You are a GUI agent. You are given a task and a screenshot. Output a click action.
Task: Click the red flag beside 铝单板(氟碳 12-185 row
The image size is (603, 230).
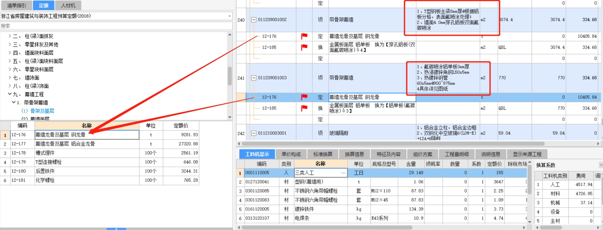click(x=304, y=108)
